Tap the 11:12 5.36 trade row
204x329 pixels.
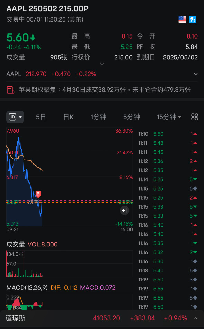168,161
